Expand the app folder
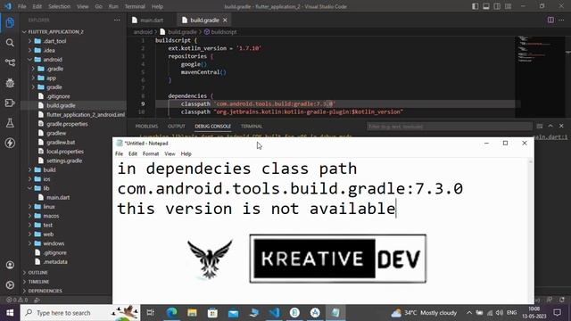Screen dimensions: 571x321 [x=51, y=78]
